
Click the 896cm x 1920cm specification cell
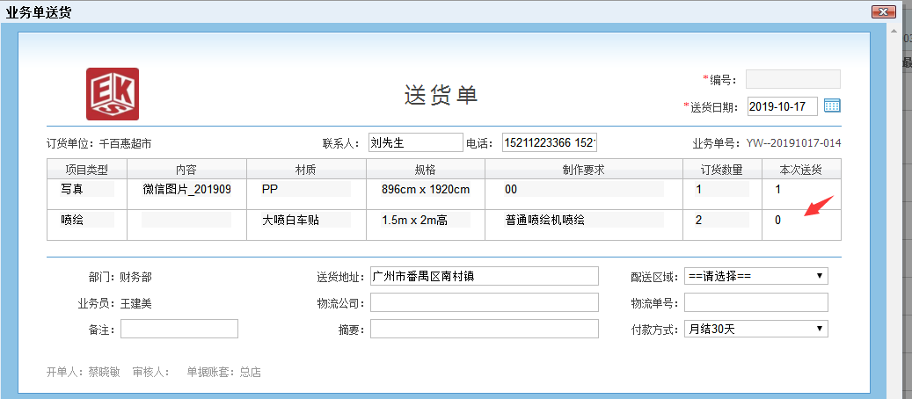[x=425, y=189]
